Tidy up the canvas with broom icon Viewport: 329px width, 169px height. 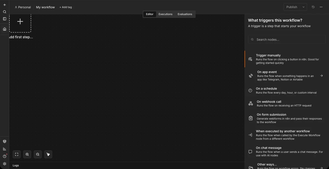[x=48, y=154]
